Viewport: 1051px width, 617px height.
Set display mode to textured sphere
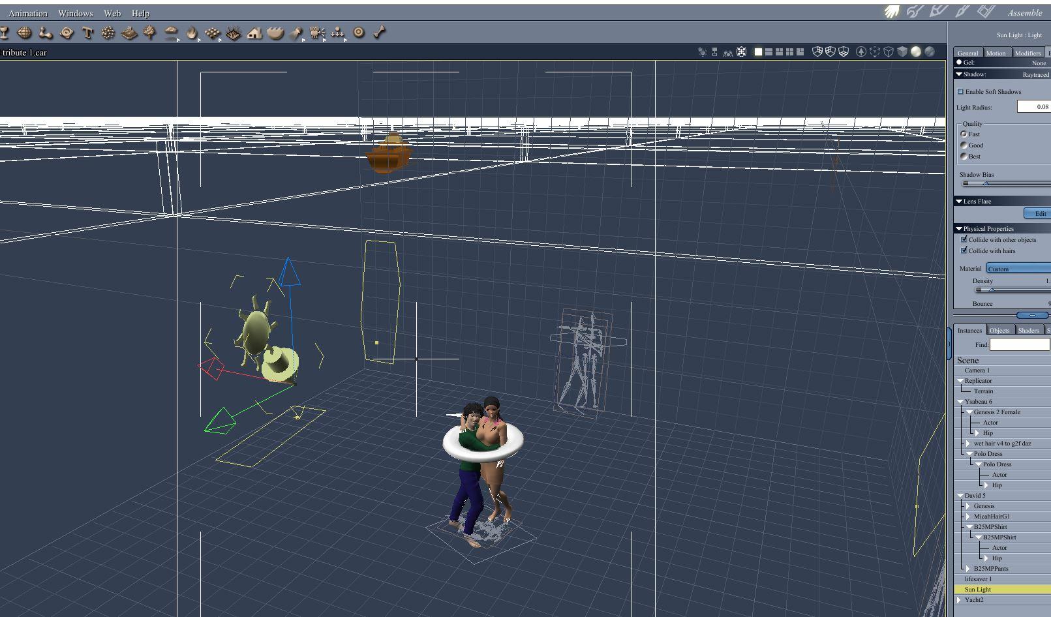click(x=930, y=52)
